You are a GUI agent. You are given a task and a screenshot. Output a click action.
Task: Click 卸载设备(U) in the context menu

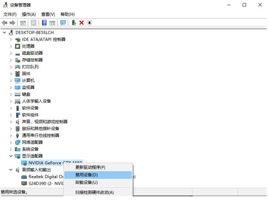[x=86, y=183]
